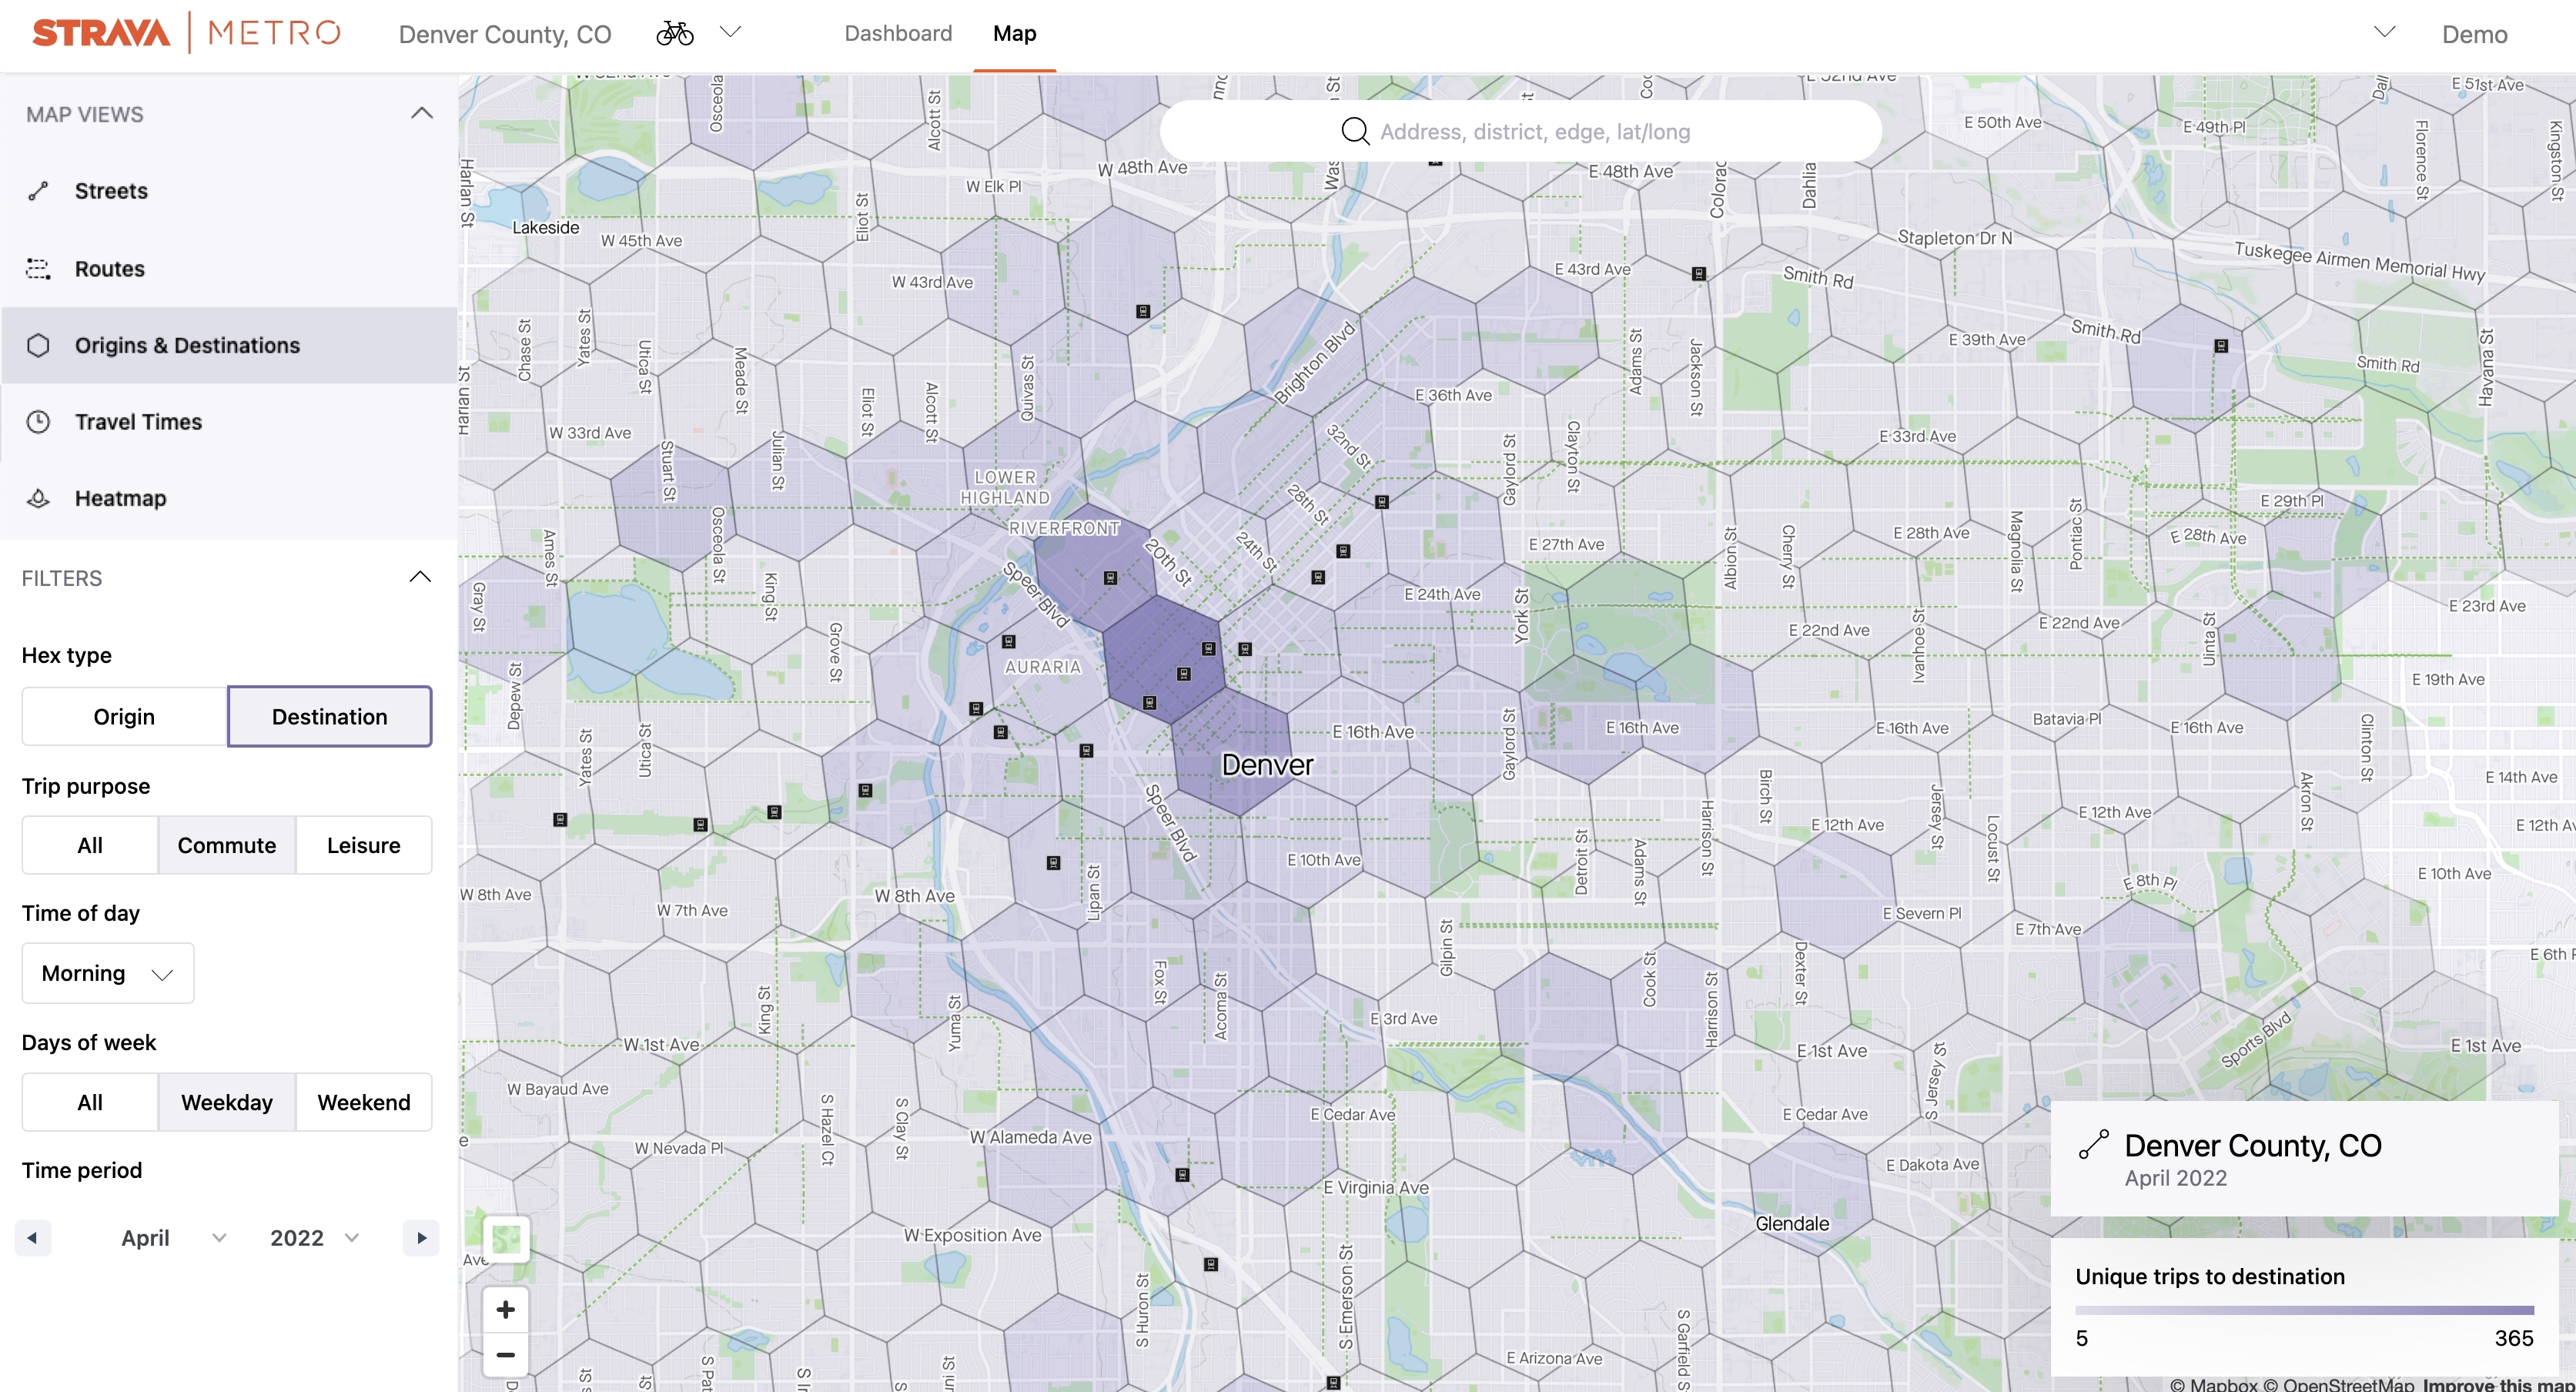Image resolution: width=2576 pixels, height=1392 pixels.
Task: Click the transit station icon near 20th St
Action: pos(1110,578)
